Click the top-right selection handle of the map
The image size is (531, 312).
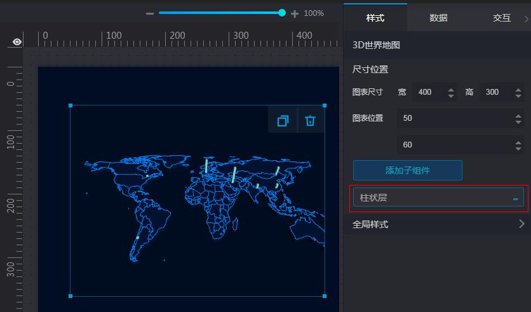coord(325,105)
